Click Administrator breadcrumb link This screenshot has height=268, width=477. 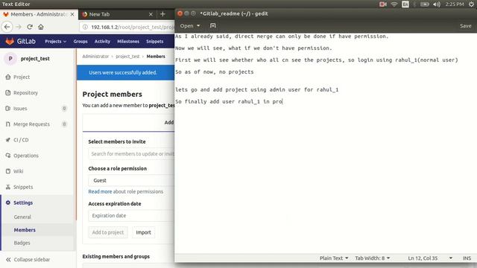tap(95, 57)
